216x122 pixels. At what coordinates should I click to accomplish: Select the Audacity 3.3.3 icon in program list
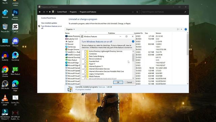coord(66,39)
